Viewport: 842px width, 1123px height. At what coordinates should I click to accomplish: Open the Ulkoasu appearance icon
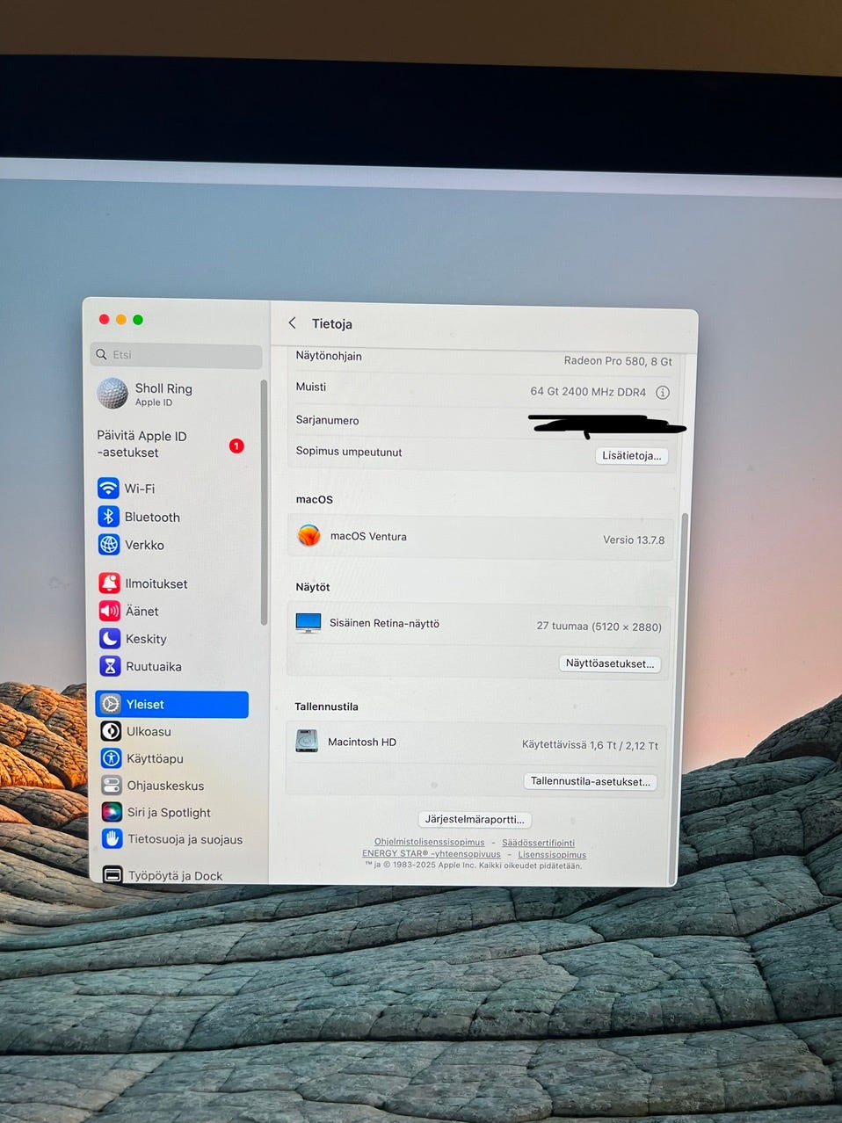tap(111, 731)
